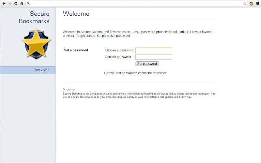Click the welcome intro paragraph text
261x163 pixels.
click(137, 34)
